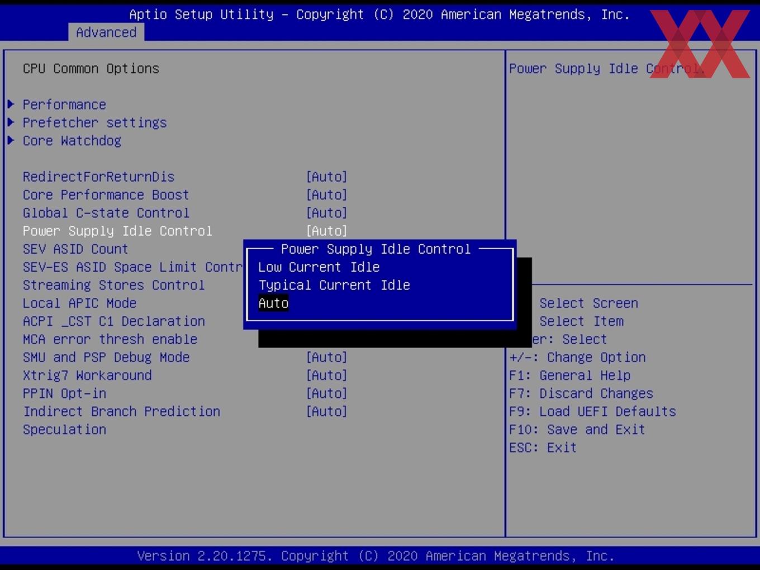Change SMU and PSP Debug Mode value

tap(327, 357)
